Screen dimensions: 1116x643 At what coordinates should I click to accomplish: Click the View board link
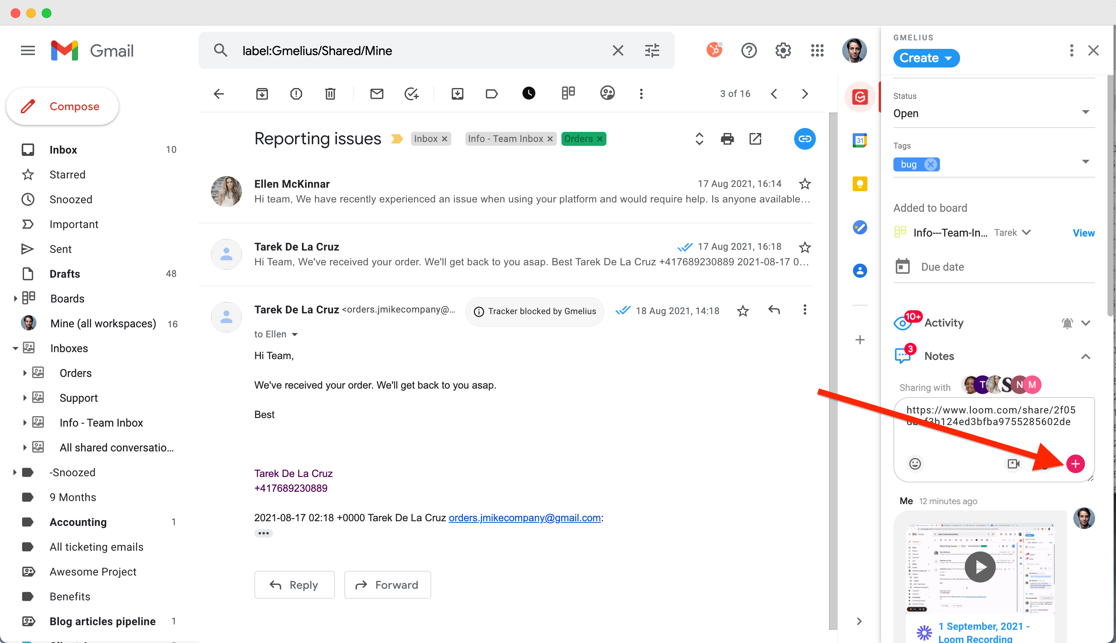tap(1083, 233)
